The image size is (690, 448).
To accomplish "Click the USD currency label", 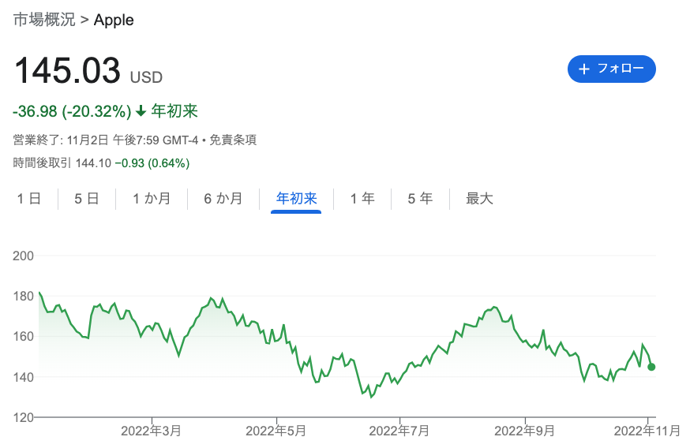I will point(146,77).
